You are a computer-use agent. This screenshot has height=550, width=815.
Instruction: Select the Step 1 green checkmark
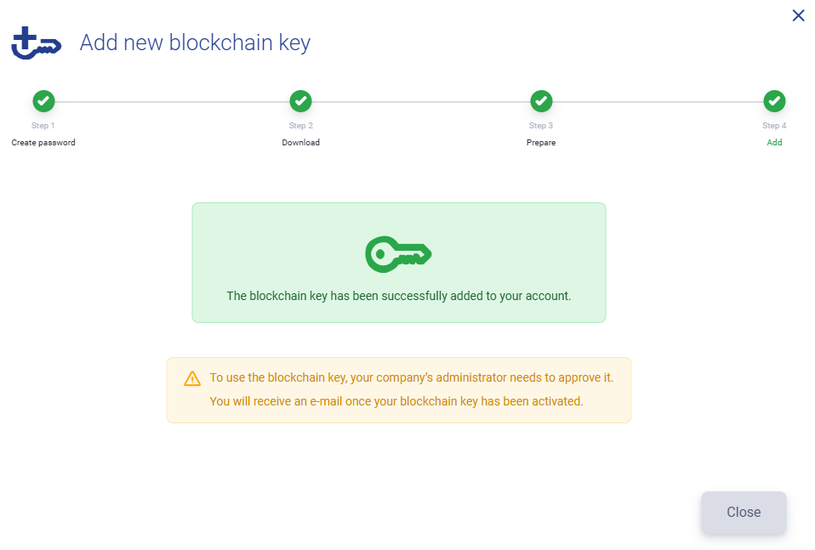click(x=43, y=101)
